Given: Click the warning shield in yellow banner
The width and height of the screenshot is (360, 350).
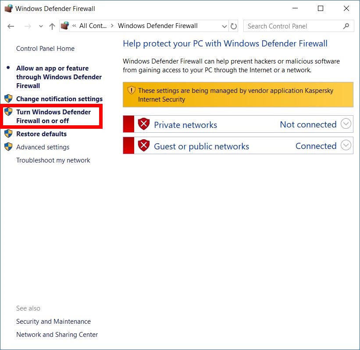Looking at the screenshot, I should 131,90.
